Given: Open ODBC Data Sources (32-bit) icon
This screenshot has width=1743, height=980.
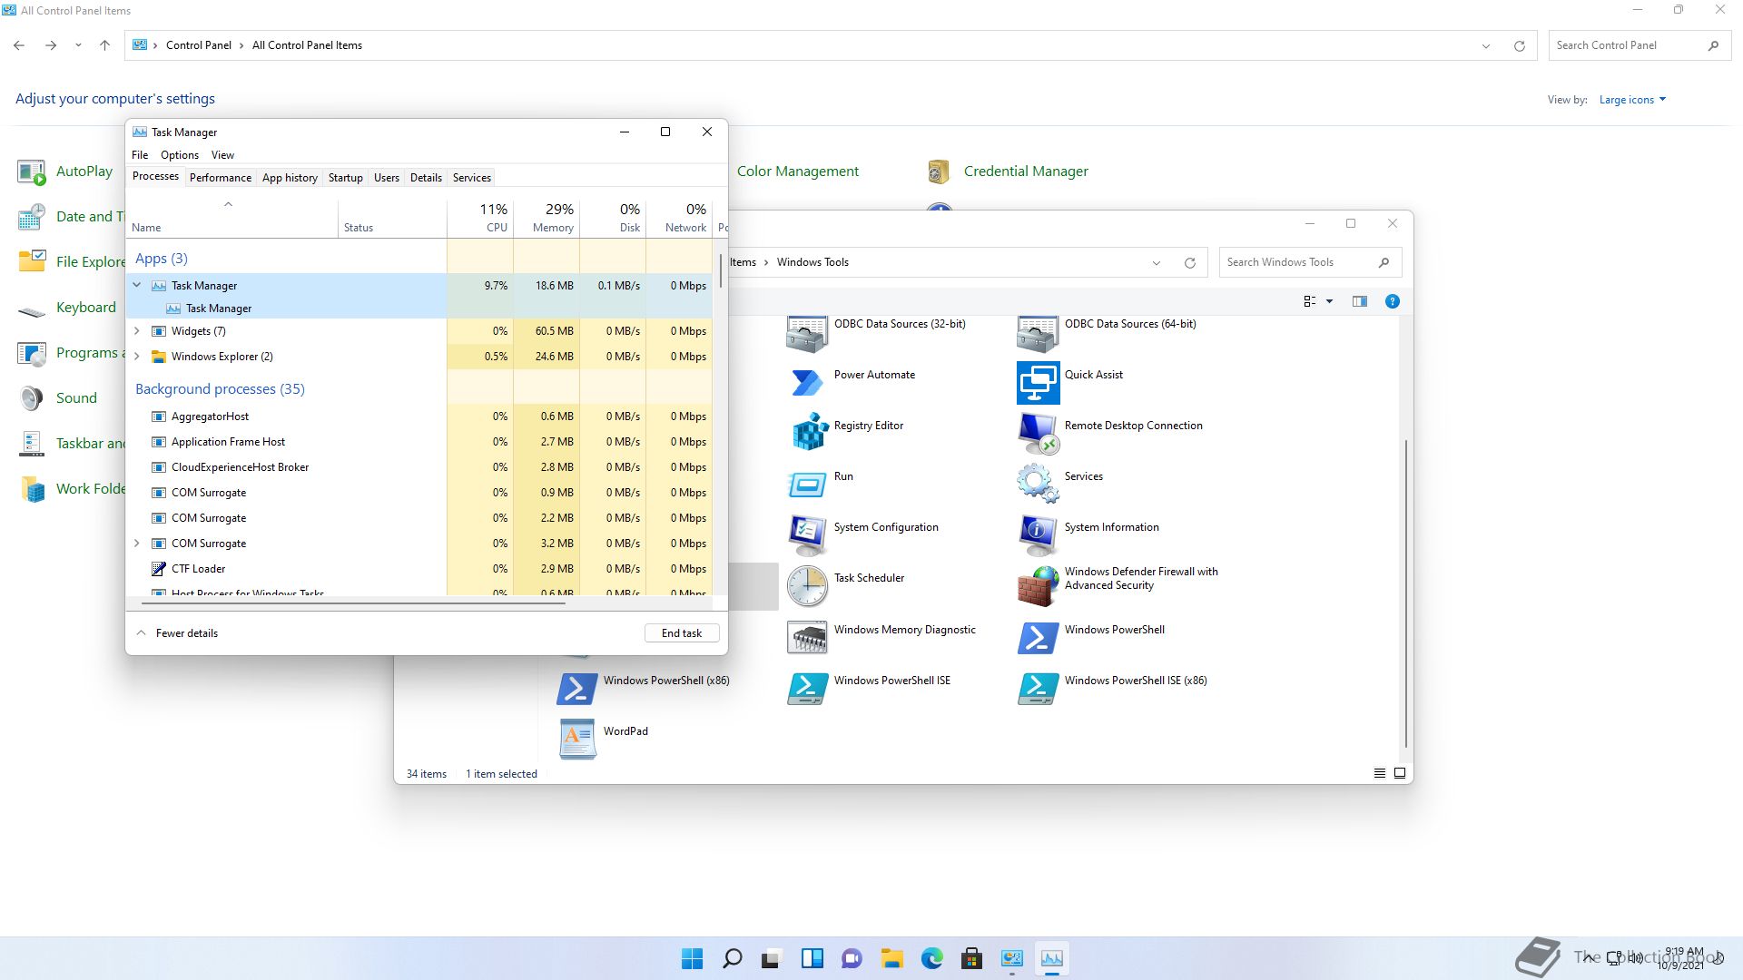Looking at the screenshot, I should tap(807, 335).
